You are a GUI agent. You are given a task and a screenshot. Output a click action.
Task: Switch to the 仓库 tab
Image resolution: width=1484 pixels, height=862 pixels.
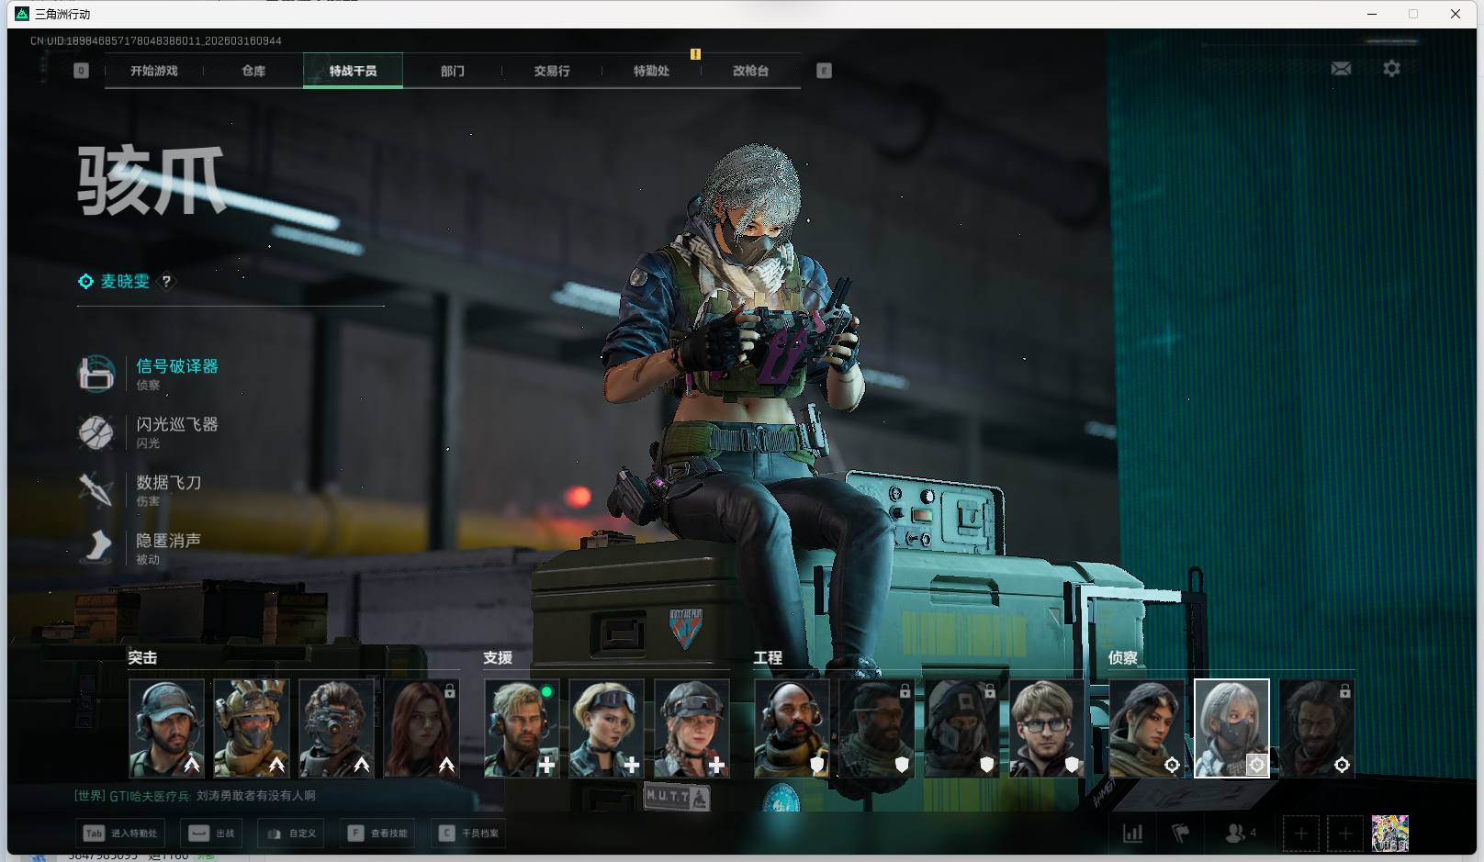253,71
